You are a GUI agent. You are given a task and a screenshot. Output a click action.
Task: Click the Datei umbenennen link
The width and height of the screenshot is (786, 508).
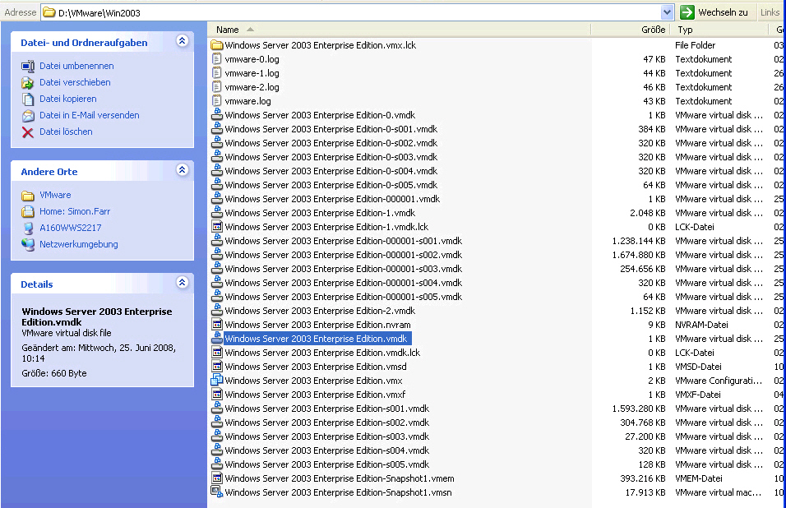76,66
